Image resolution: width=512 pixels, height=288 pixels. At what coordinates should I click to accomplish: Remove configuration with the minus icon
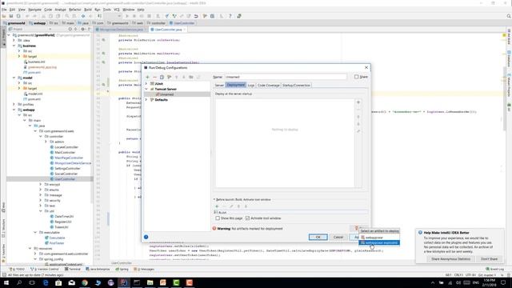coord(154,77)
